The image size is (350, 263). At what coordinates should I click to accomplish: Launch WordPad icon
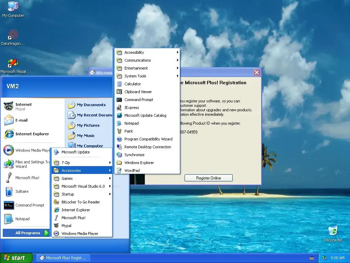[x=119, y=171]
